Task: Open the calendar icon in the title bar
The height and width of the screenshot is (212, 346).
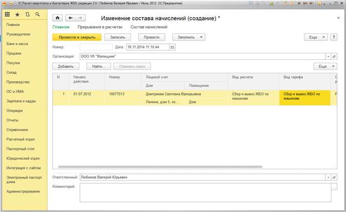Action: (292, 3)
